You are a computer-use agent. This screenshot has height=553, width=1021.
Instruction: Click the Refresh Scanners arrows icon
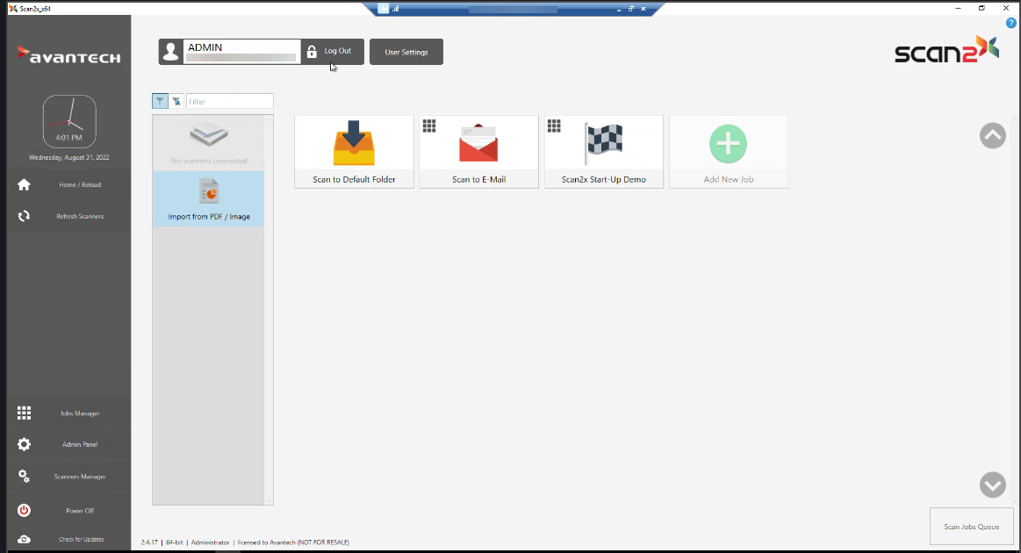click(24, 216)
